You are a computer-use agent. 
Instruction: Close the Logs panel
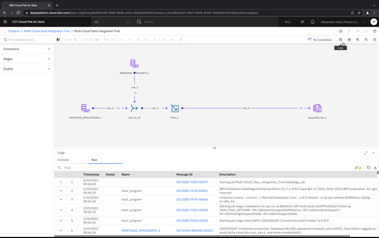tap(373, 153)
